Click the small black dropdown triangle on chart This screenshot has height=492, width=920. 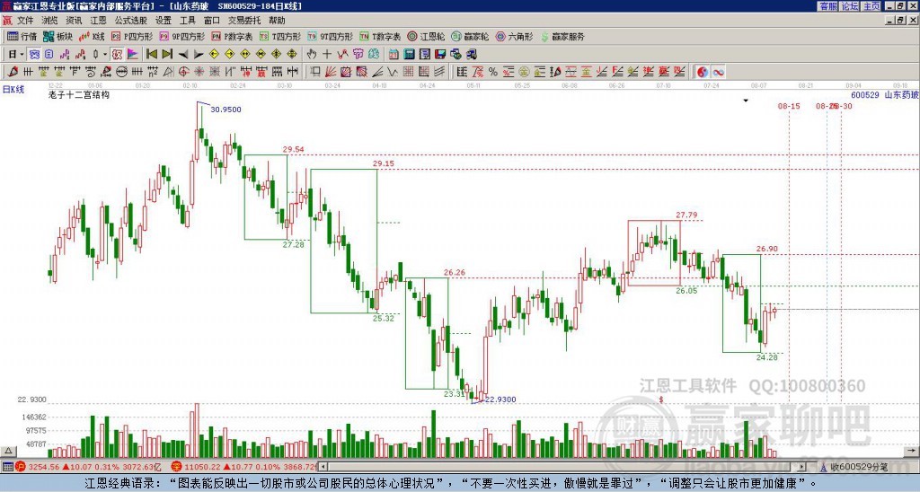tap(746, 101)
